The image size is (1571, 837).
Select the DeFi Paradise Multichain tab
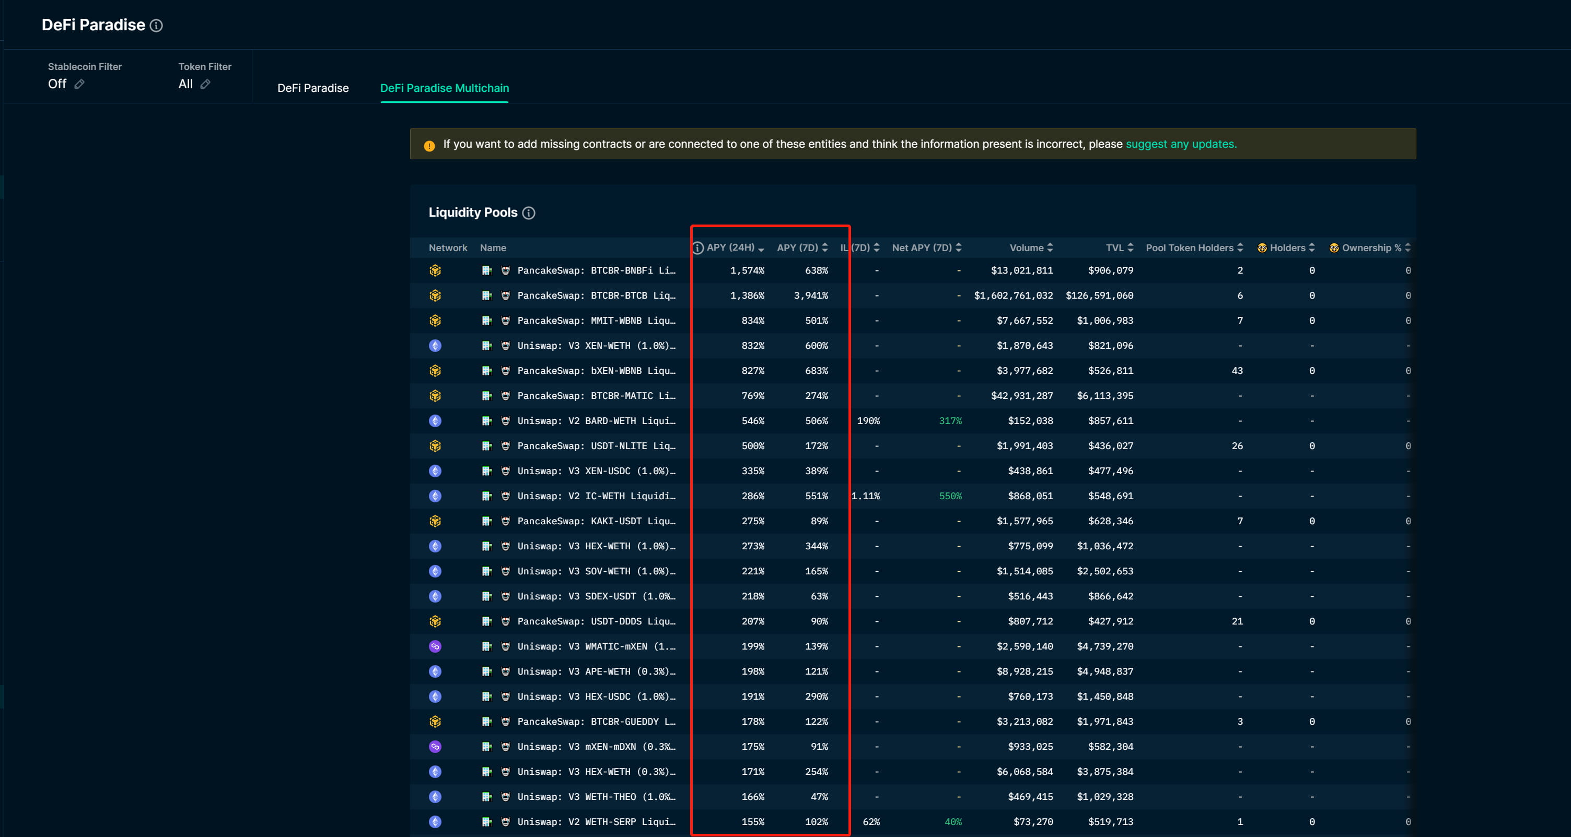click(x=444, y=88)
